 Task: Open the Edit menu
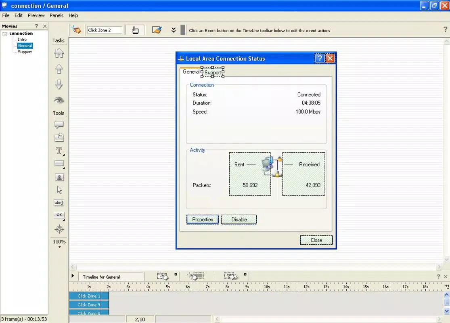[19, 15]
